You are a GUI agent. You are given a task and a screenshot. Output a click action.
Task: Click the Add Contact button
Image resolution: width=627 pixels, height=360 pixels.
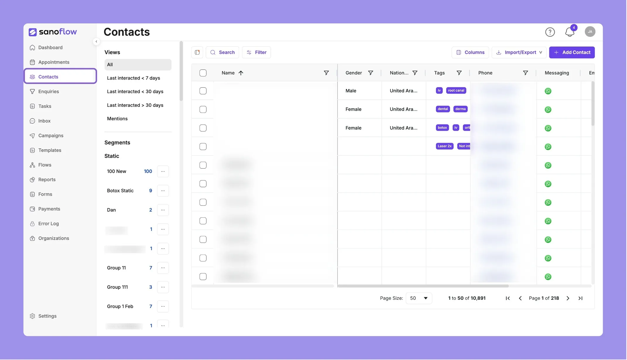[572, 52]
